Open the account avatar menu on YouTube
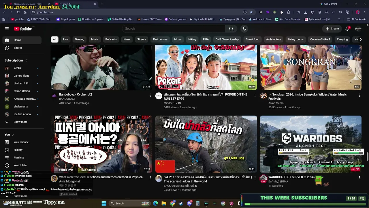This screenshot has height=208, width=369. (358, 29)
